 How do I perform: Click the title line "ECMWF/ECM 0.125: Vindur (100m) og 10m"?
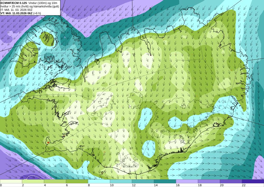29,3
